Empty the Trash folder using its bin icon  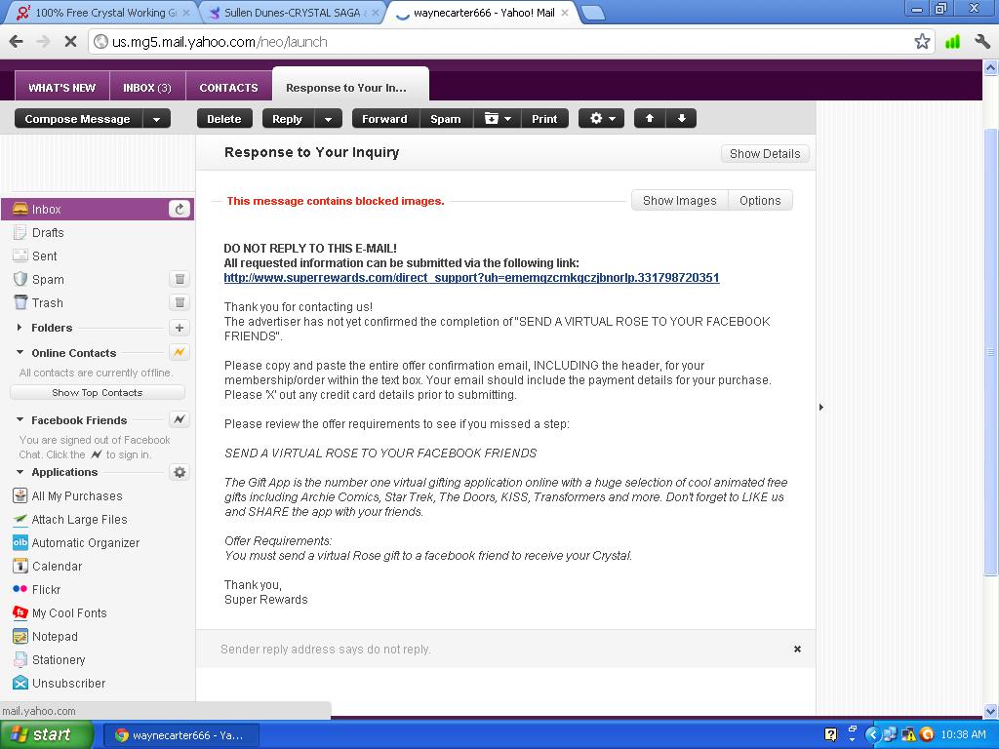[180, 302]
